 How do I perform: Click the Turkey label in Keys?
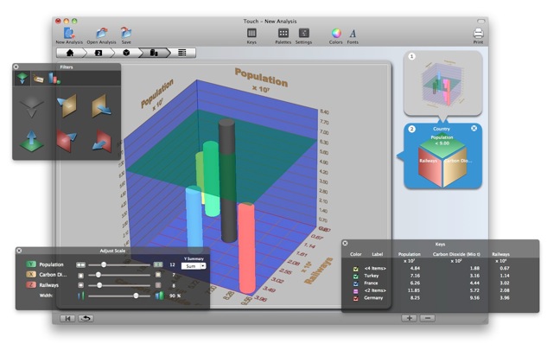tap(372, 276)
